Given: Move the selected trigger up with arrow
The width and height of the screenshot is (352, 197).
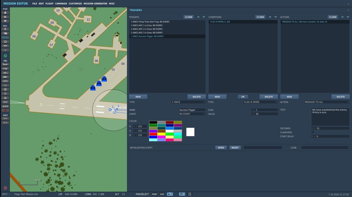Looking at the screenshot, I should 198,17.
